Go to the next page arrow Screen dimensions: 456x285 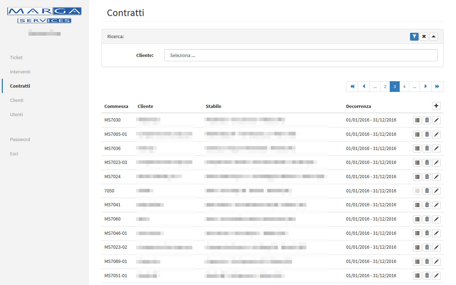pos(426,87)
